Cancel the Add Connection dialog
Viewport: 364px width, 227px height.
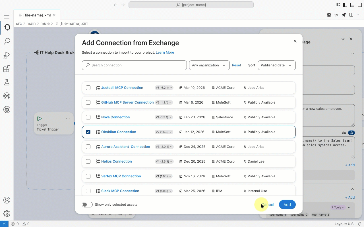[x=268, y=205]
